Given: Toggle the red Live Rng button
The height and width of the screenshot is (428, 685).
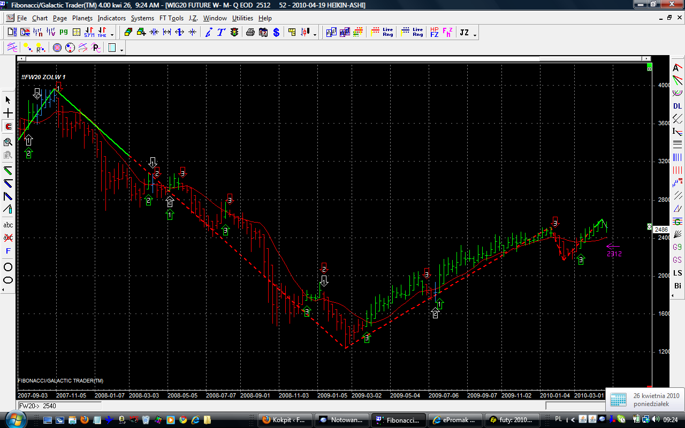Looking at the screenshot, I should click(387, 33).
